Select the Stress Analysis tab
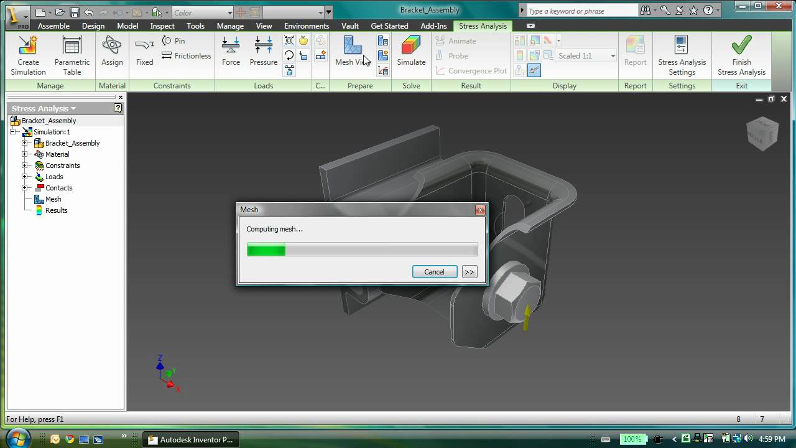Image resolution: width=796 pixels, height=448 pixels. pos(483,26)
